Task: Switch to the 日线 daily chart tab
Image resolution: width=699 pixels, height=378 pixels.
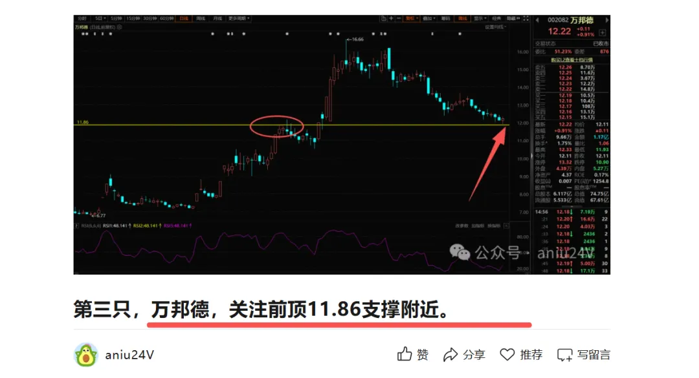Action: [184, 18]
